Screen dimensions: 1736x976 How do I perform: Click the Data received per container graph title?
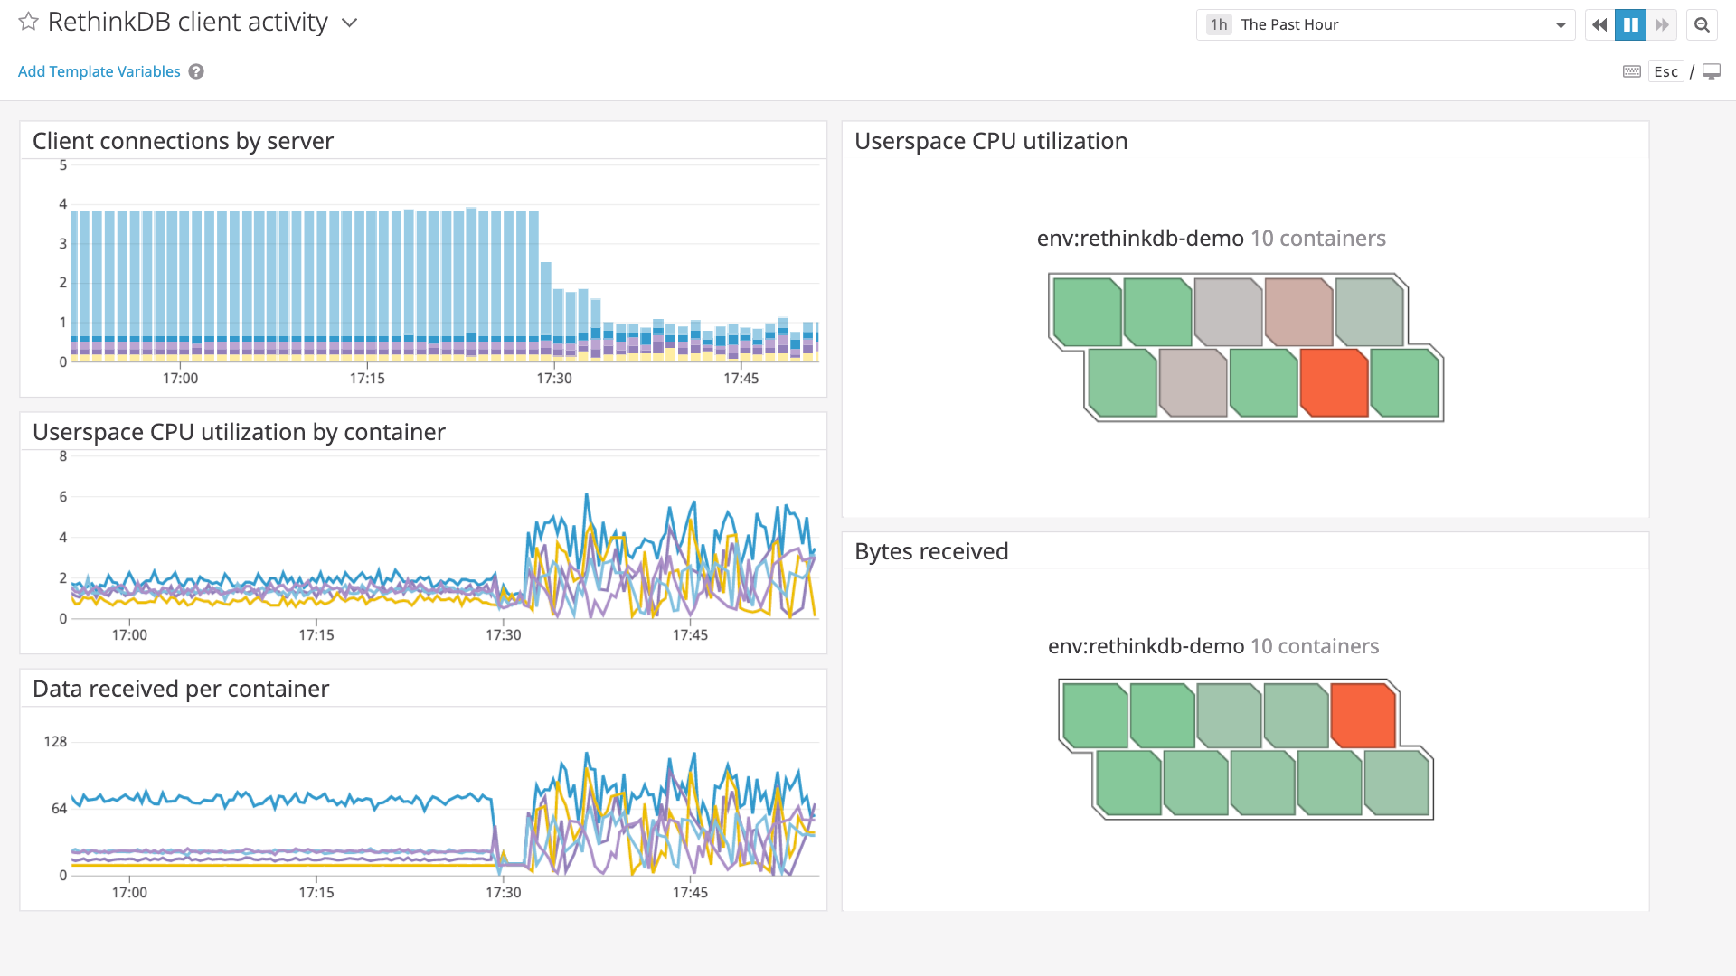180,688
